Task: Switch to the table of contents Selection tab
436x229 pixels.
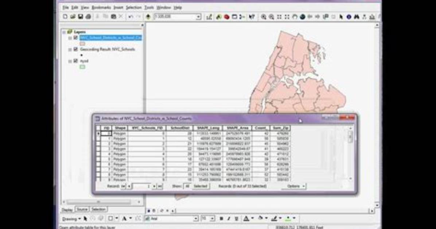Action: (98, 209)
